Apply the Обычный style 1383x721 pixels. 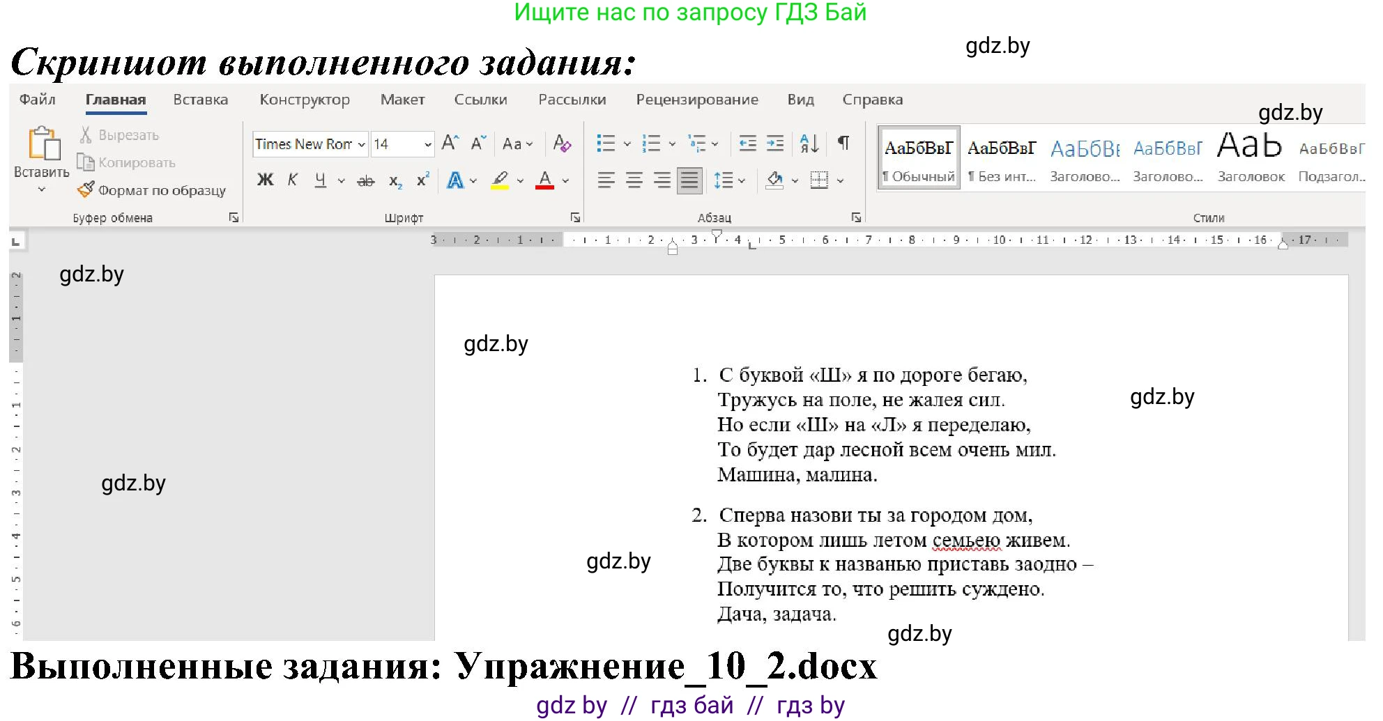(918, 157)
